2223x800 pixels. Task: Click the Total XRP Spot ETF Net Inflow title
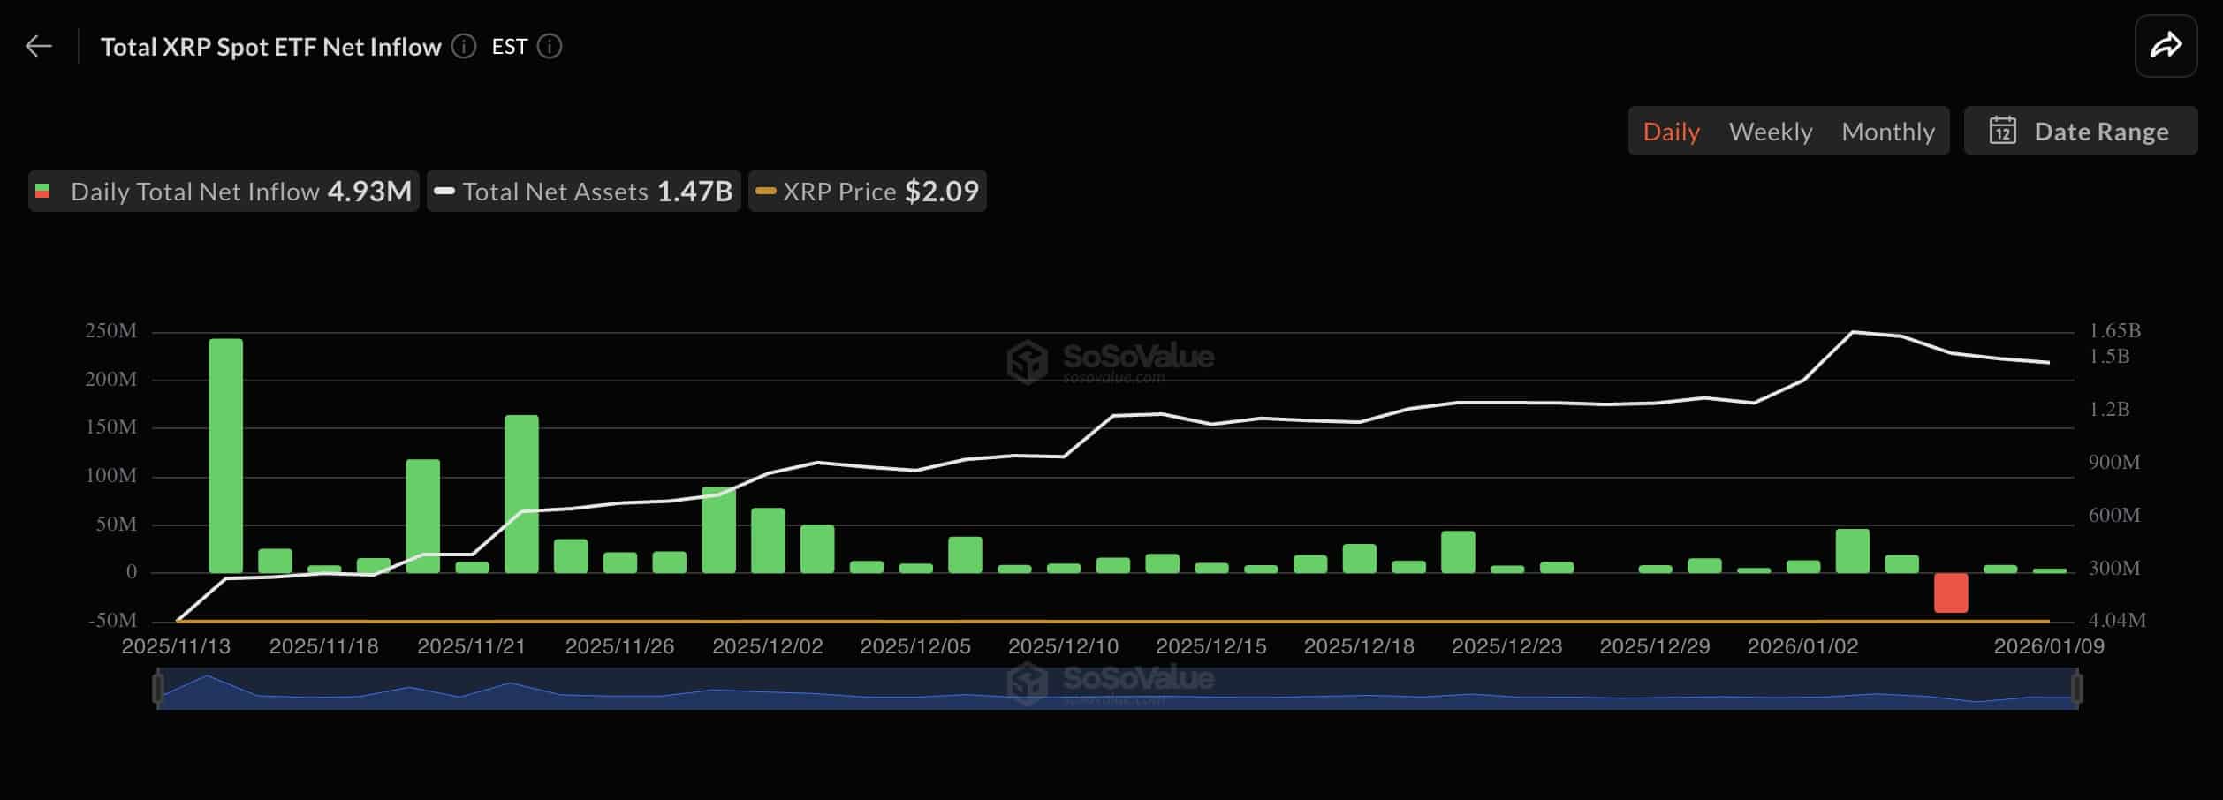tap(271, 46)
